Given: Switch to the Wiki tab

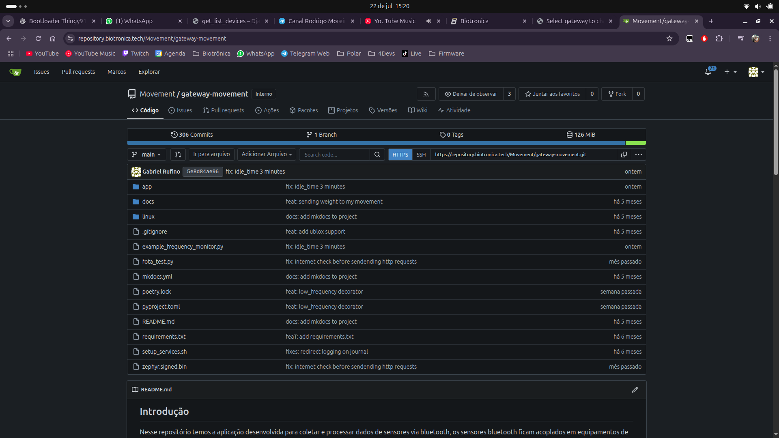Looking at the screenshot, I should click(417, 110).
